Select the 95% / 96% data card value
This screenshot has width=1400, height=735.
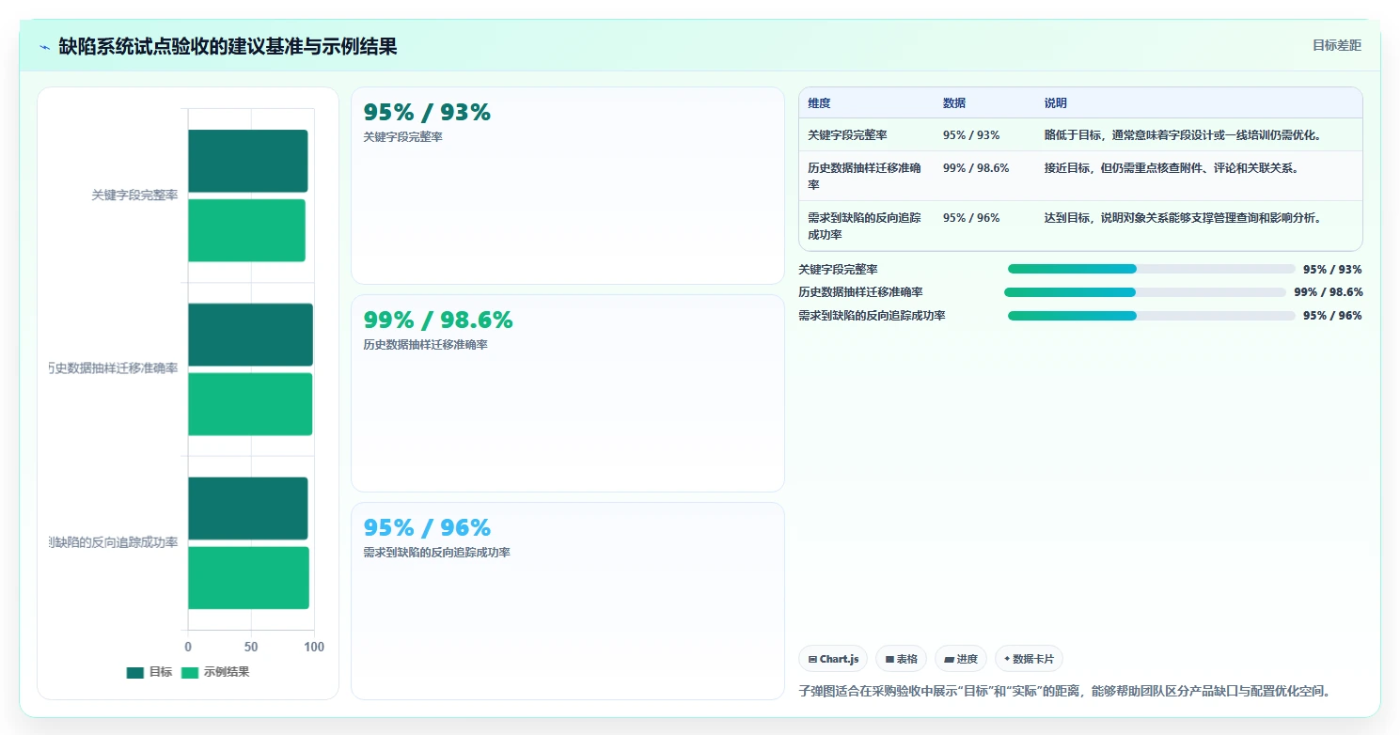click(x=427, y=528)
